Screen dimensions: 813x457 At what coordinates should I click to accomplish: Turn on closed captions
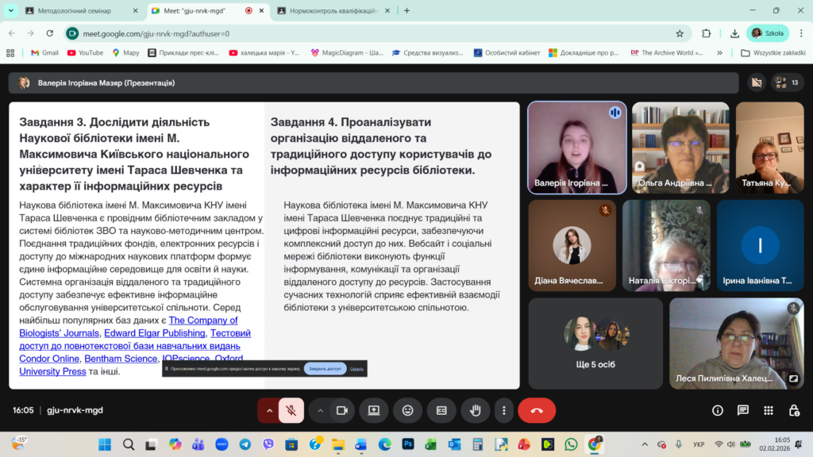[x=441, y=410]
